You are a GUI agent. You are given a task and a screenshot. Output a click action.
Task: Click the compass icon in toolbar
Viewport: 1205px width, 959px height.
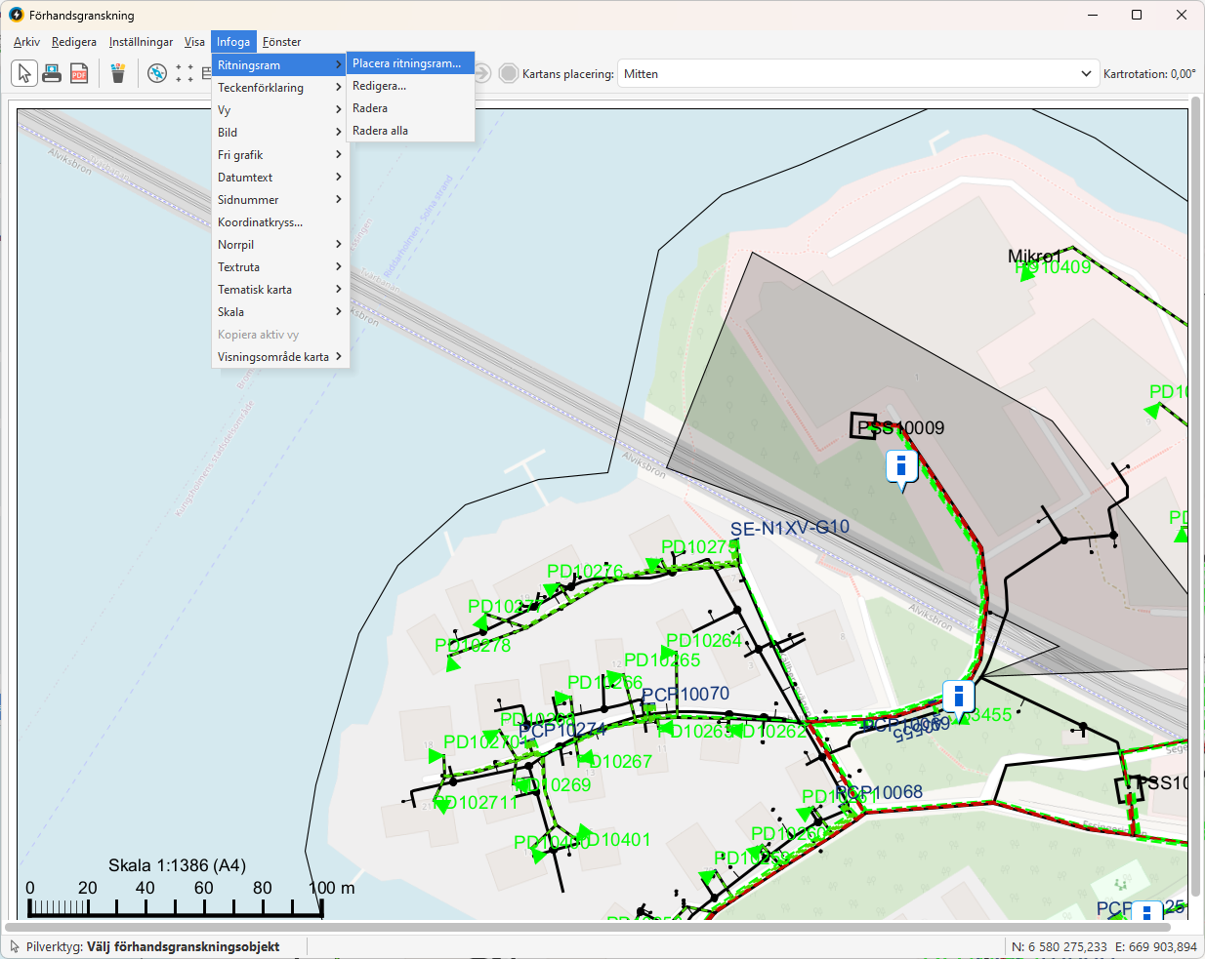click(157, 73)
